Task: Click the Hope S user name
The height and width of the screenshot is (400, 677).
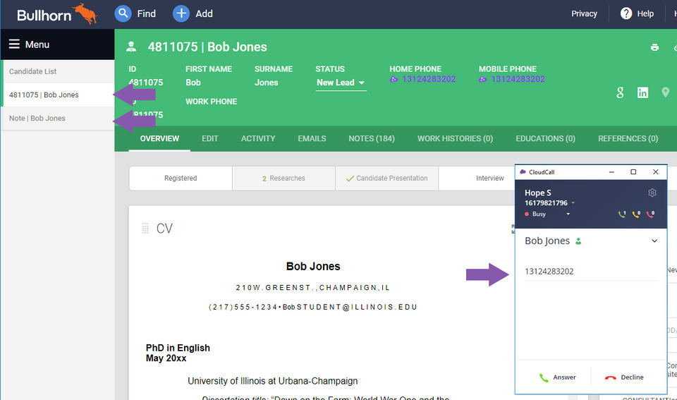Action: coord(537,193)
